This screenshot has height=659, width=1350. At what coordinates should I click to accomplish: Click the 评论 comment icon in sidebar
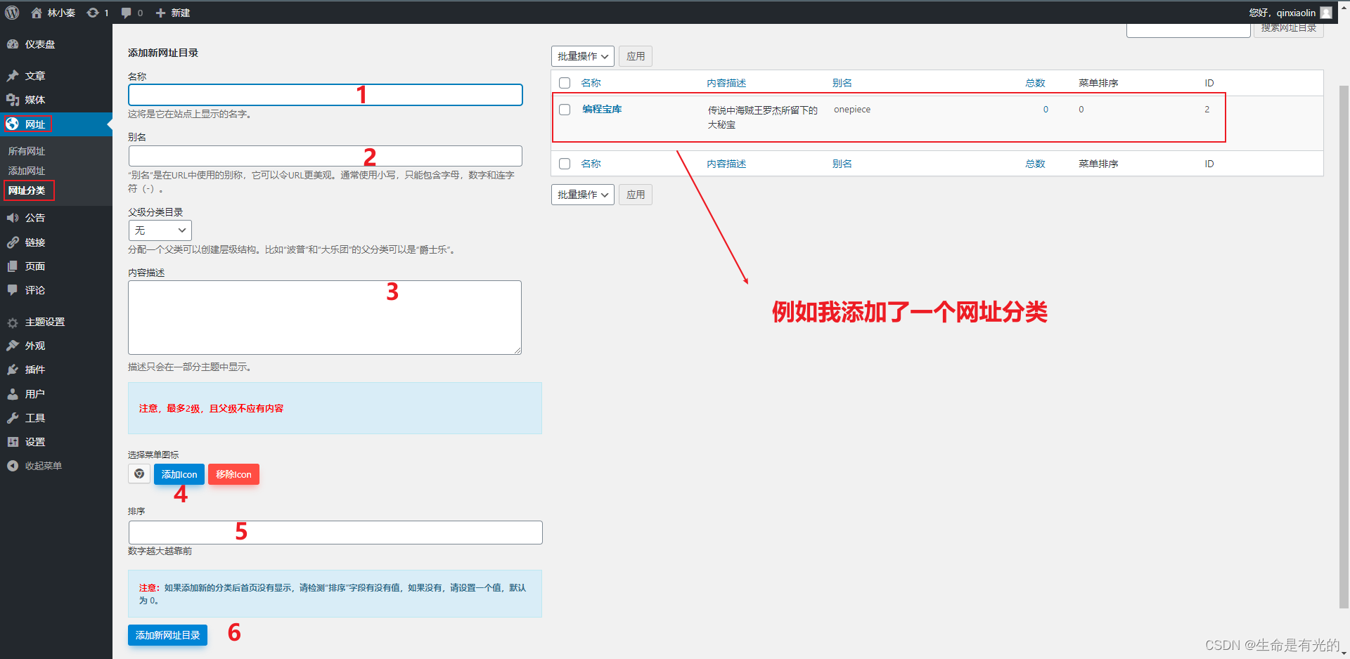tap(13, 290)
